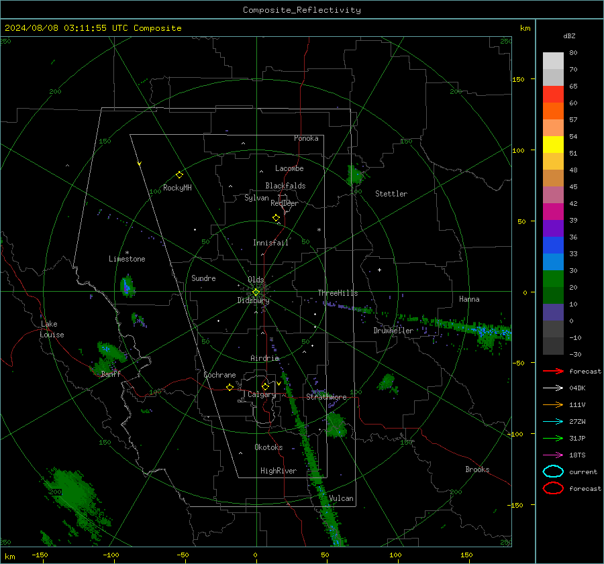Screen dimensions: 604x564
Task: Click the yellow diamond marker near RedDeer
Action: (x=276, y=218)
